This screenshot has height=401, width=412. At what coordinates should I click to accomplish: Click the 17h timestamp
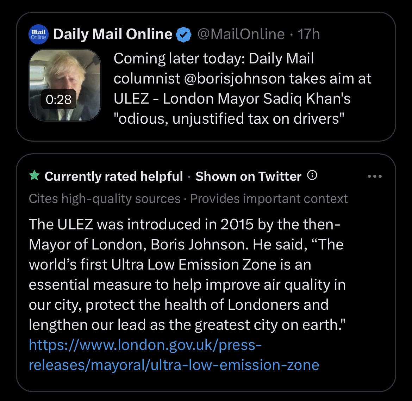coord(309,34)
